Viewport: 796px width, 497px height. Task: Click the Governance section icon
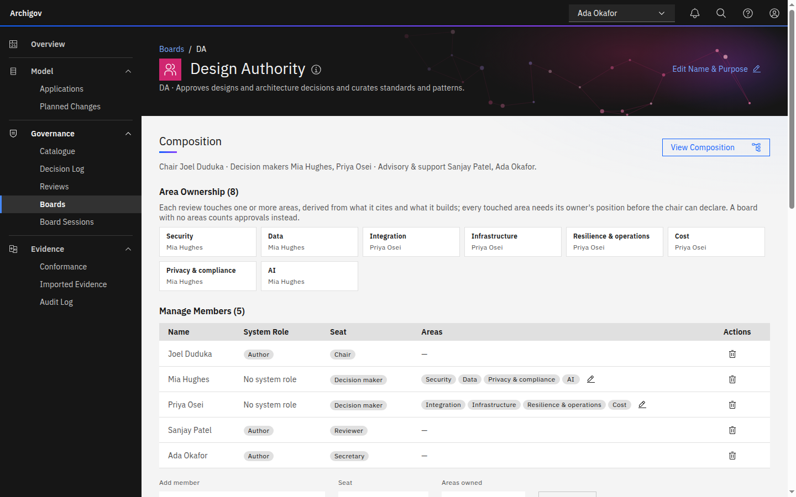pyautogui.click(x=13, y=134)
